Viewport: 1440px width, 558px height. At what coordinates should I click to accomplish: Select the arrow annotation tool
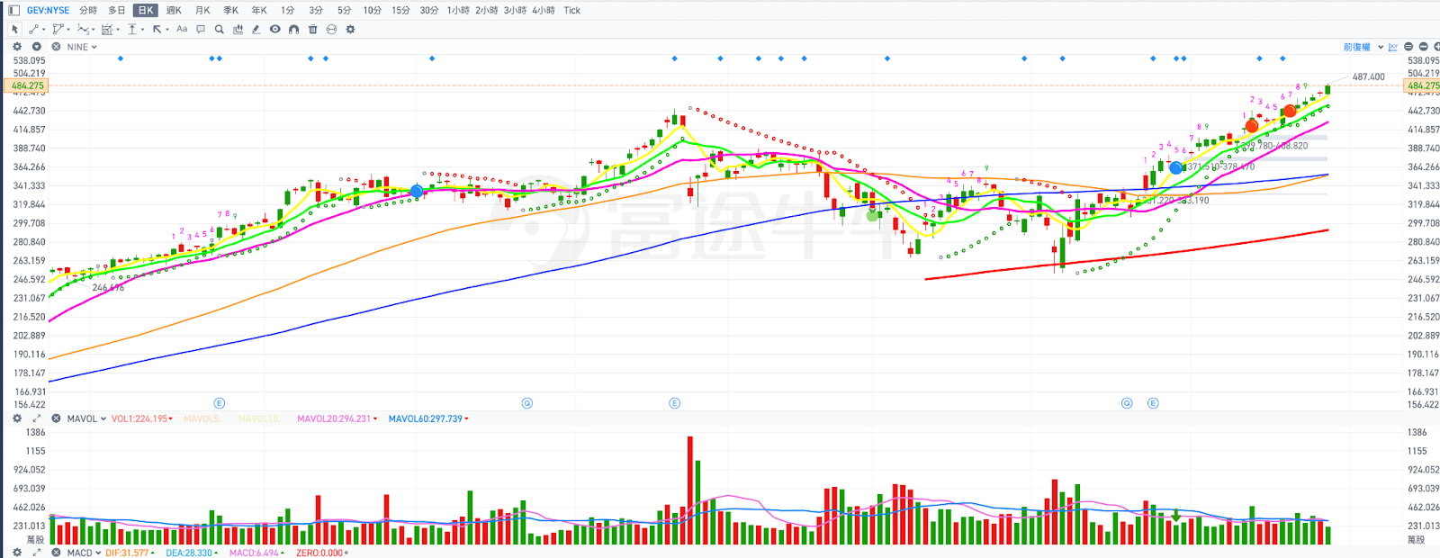[x=157, y=29]
